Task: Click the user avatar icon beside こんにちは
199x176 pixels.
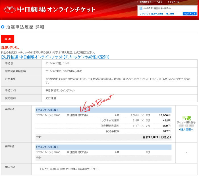Action: [141, 8]
